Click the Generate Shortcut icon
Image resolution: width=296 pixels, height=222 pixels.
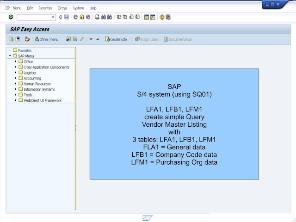pos(153,17)
